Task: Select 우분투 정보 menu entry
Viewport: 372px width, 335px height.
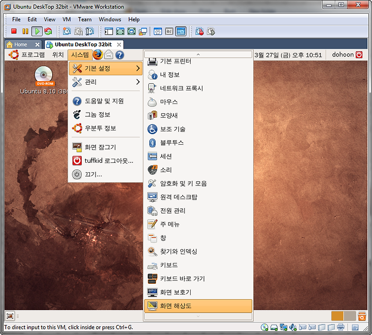Action: pyautogui.click(x=105, y=128)
